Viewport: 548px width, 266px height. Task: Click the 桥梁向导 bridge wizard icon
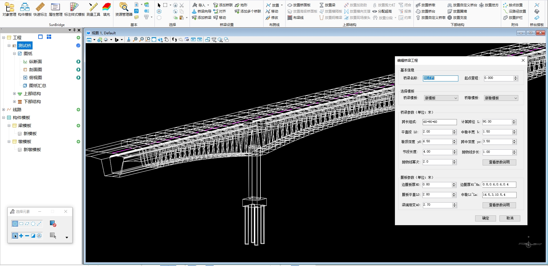point(202,11)
